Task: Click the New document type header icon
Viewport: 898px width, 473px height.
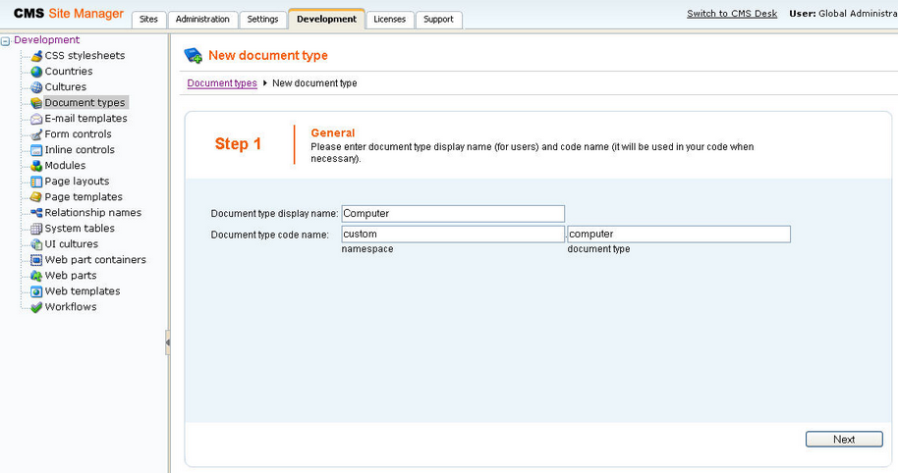Action: (x=193, y=56)
